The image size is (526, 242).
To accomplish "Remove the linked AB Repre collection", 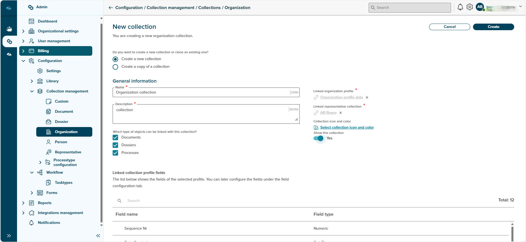I will point(341,113).
